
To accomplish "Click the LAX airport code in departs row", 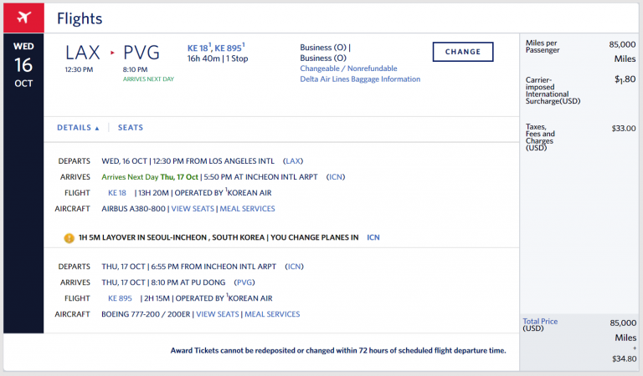I will [x=294, y=160].
